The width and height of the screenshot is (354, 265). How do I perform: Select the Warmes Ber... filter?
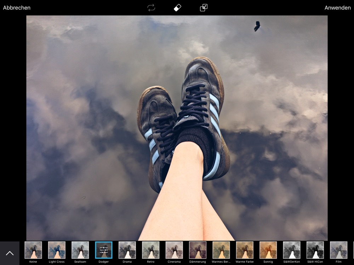point(221,250)
